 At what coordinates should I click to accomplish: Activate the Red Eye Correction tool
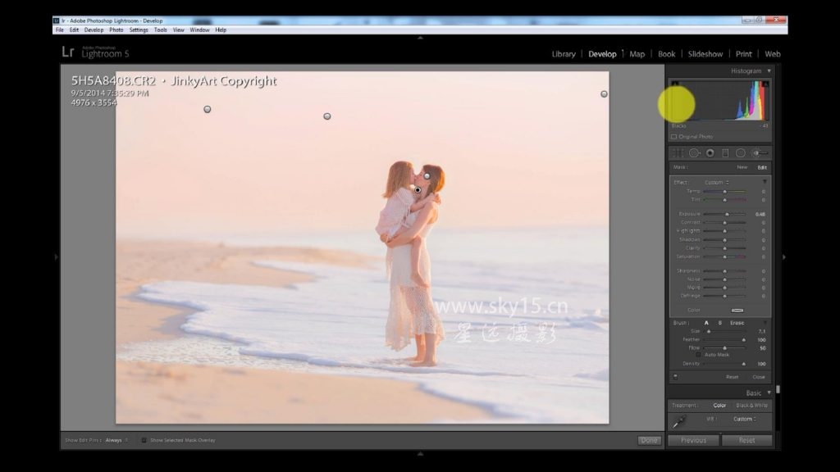[710, 153]
